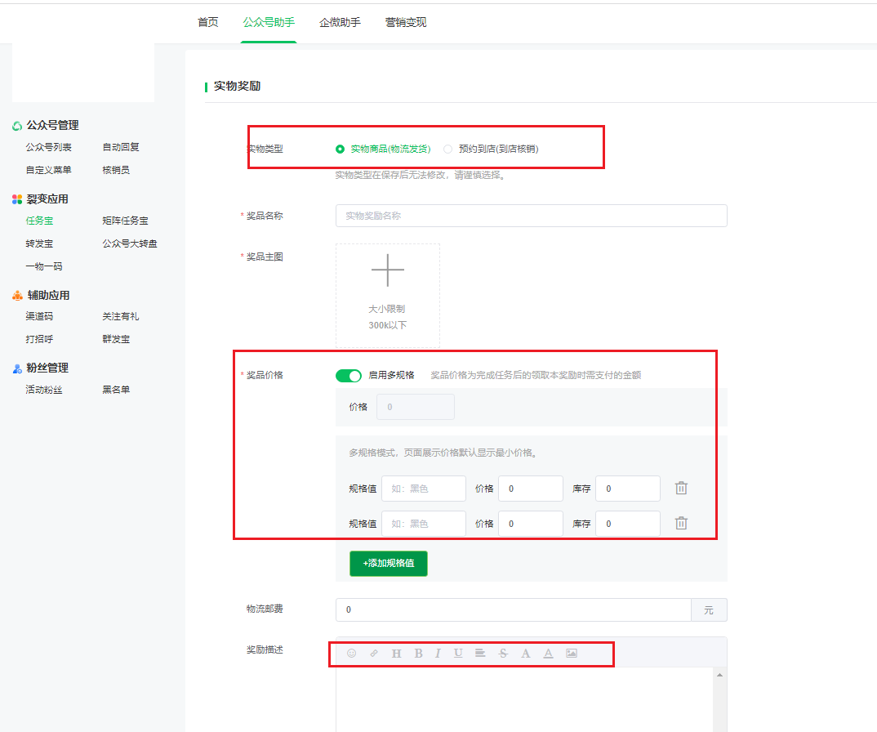
Task: Click the 奖品主图 image upload area
Action: coord(387,294)
